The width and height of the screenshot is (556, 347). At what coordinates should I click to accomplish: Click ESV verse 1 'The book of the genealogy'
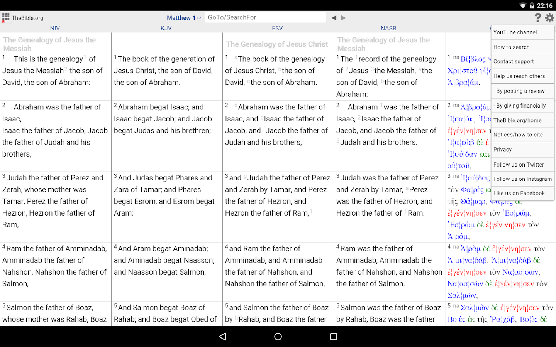pos(281,59)
